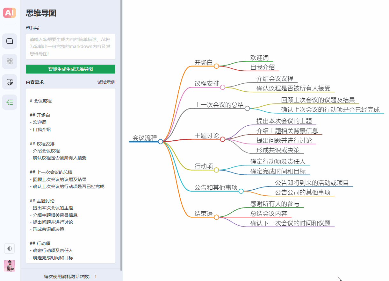This screenshot has height=281, width=389.
Task: Open the image editing sidebar icon
Action: pos(10,82)
